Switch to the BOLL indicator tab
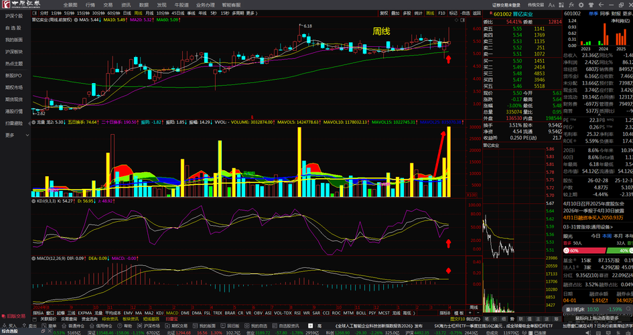Image resolution: width=633 pixels, height=335 pixels. pyautogui.click(x=361, y=313)
